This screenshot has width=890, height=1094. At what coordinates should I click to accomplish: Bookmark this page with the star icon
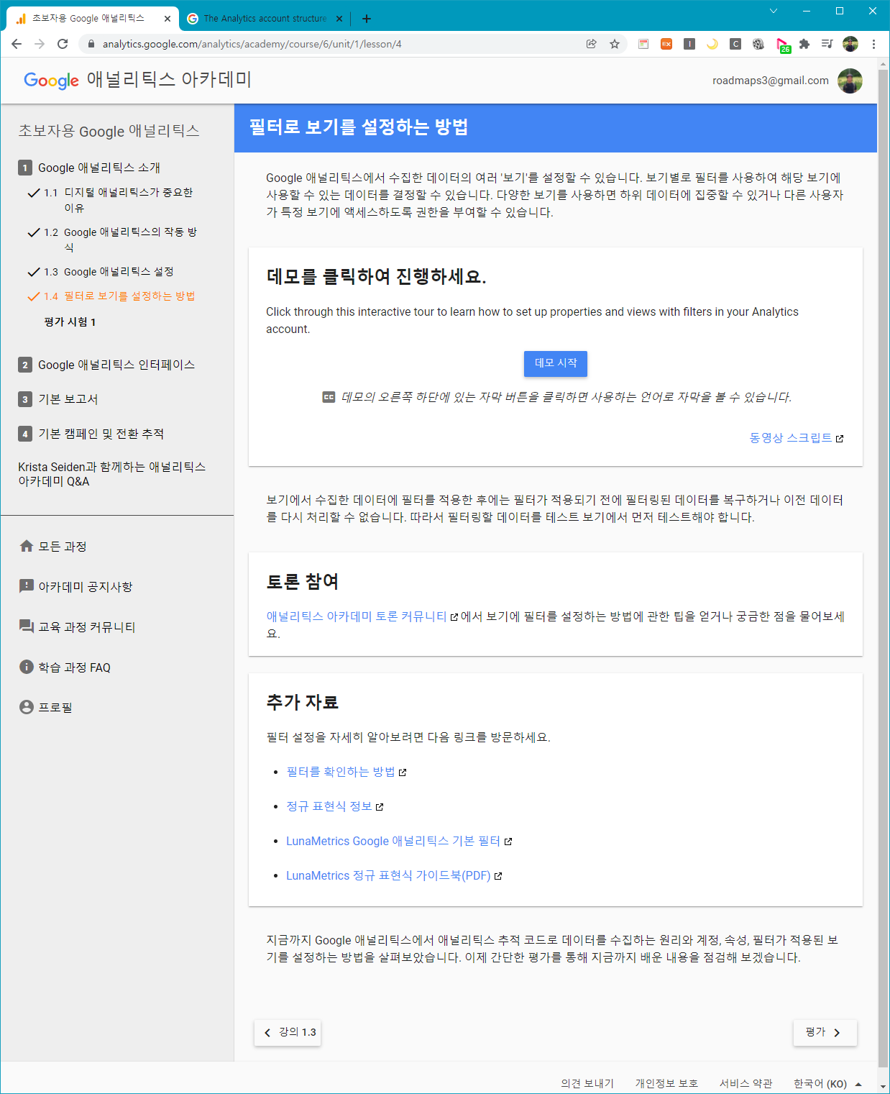(x=615, y=44)
